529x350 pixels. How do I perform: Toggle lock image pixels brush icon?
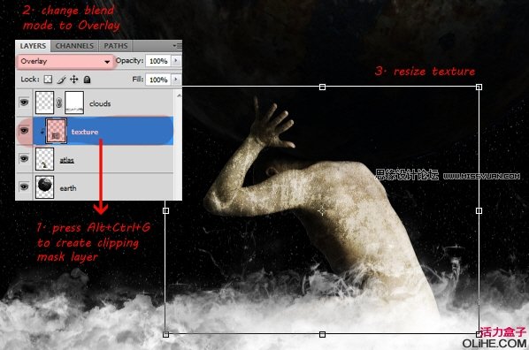[61, 80]
